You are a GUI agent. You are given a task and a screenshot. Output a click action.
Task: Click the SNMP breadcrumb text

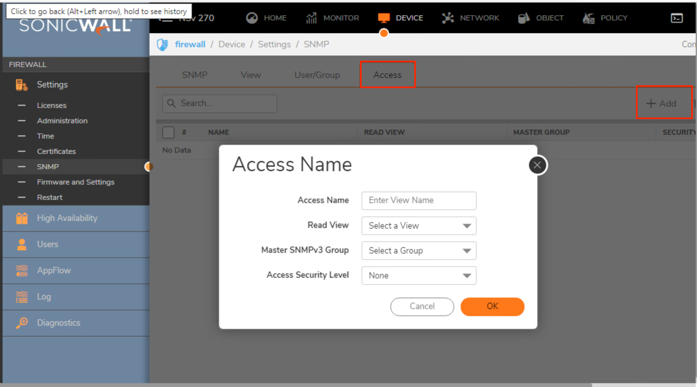click(x=316, y=44)
